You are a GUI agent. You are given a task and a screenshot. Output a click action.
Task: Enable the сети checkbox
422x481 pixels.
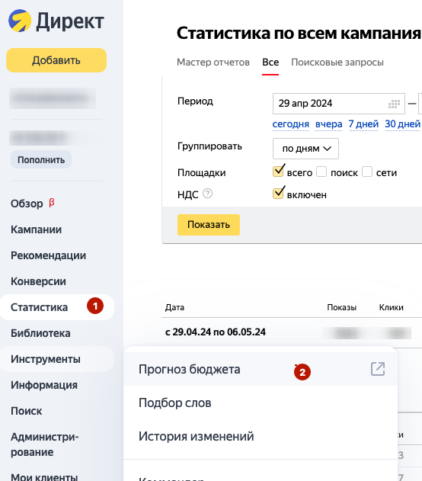tap(367, 172)
